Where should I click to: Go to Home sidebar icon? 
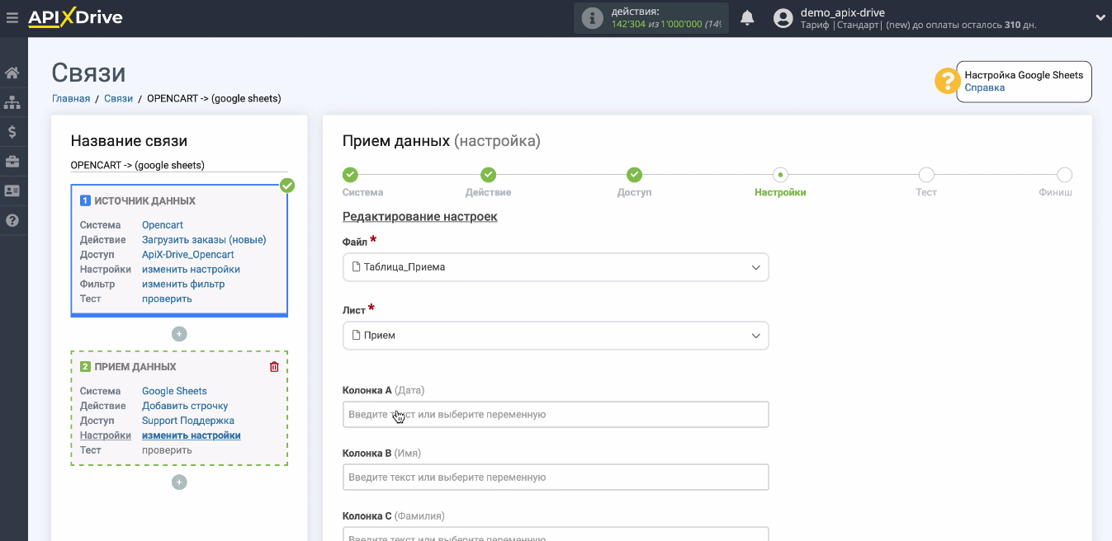coord(12,73)
